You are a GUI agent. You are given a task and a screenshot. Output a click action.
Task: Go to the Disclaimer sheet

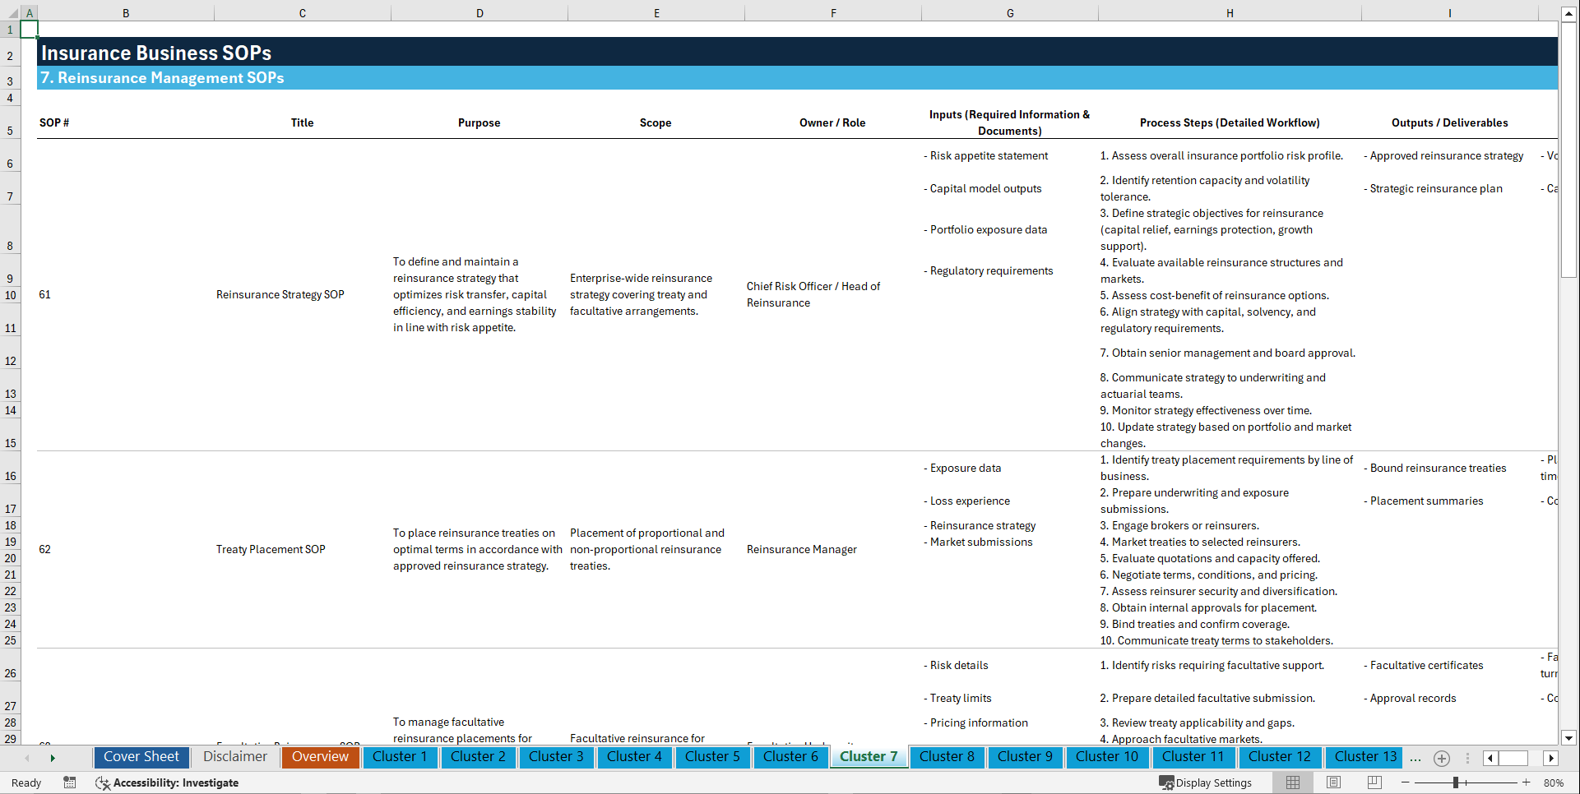click(x=234, y=757)
